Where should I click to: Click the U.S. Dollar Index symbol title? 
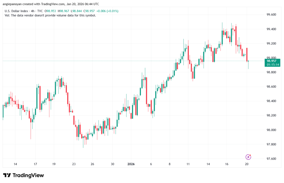tap(16, 11)
